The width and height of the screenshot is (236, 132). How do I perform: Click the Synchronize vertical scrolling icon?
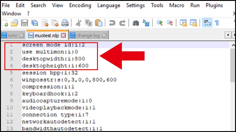pyautogui.click(x=183, y=23)
